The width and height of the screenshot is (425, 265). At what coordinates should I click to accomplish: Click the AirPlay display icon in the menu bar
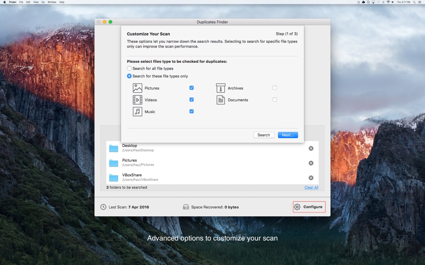tap(373, 2)
